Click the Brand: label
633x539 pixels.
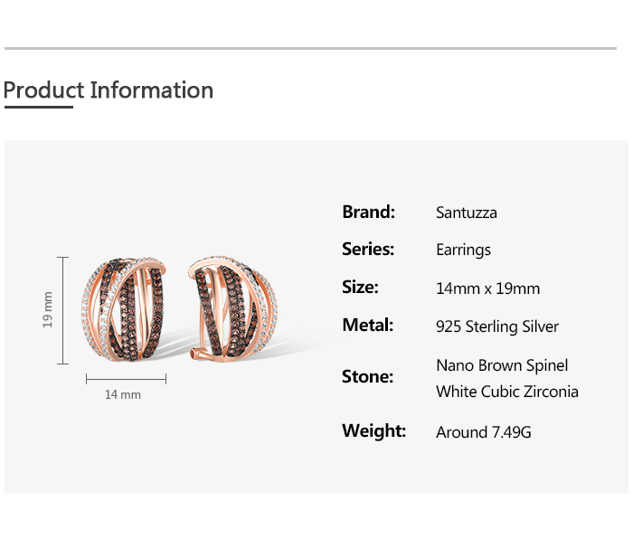tap(368, 213)
